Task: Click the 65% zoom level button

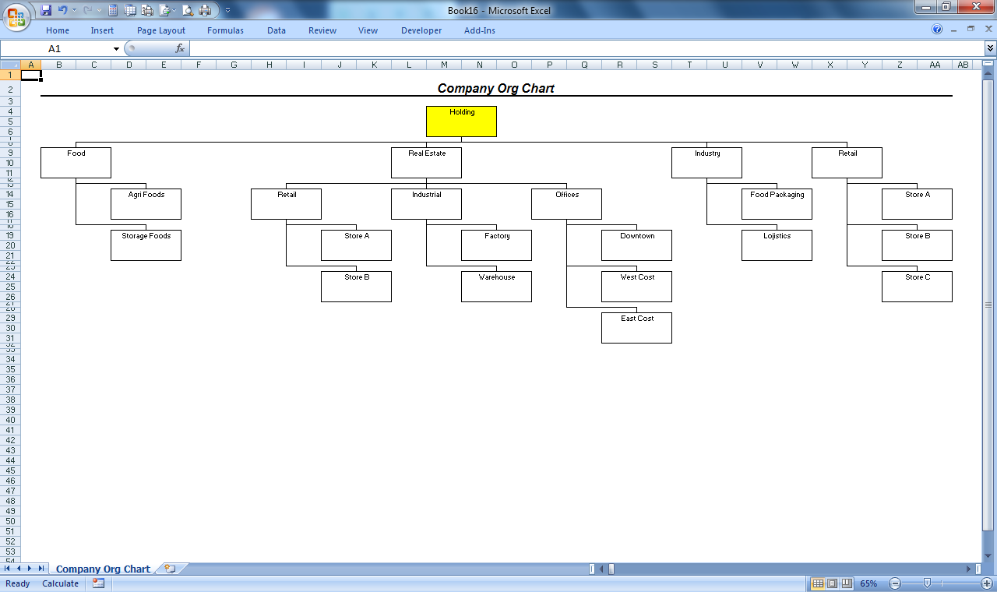Action: pyautogui.click(x=868, y=583)
